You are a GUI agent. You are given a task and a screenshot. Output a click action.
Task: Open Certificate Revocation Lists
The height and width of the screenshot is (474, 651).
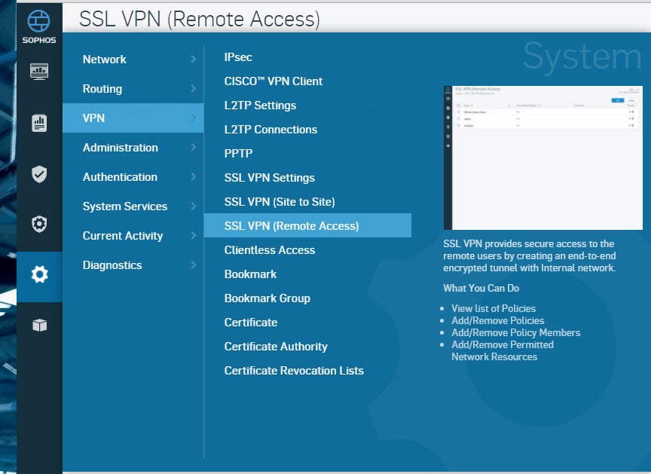294,370
